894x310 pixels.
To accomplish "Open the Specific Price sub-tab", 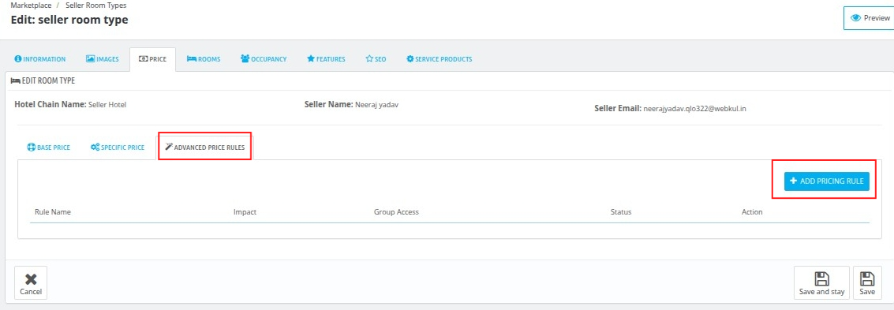I will (118, 148).
